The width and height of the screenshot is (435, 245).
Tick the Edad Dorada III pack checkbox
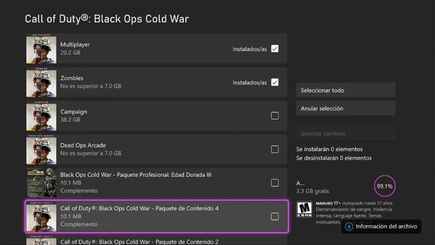pyautogui.click(x=275, y=183)
